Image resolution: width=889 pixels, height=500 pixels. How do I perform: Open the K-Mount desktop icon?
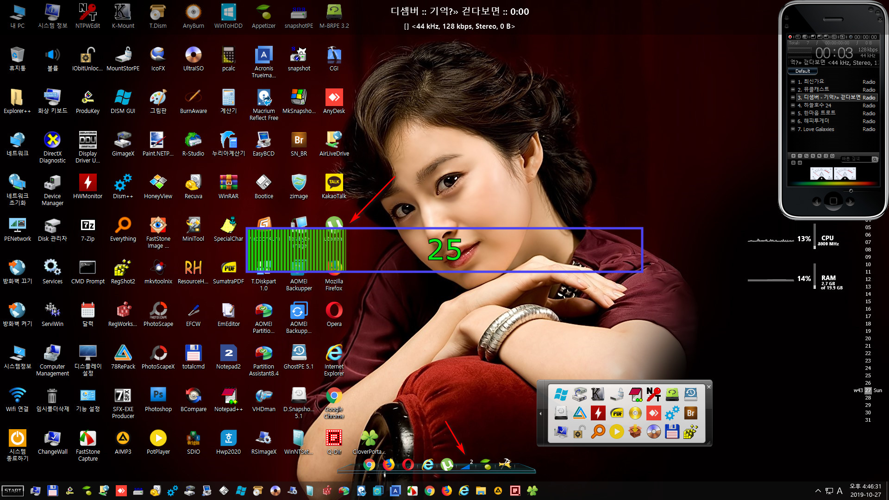coord(123,16)
